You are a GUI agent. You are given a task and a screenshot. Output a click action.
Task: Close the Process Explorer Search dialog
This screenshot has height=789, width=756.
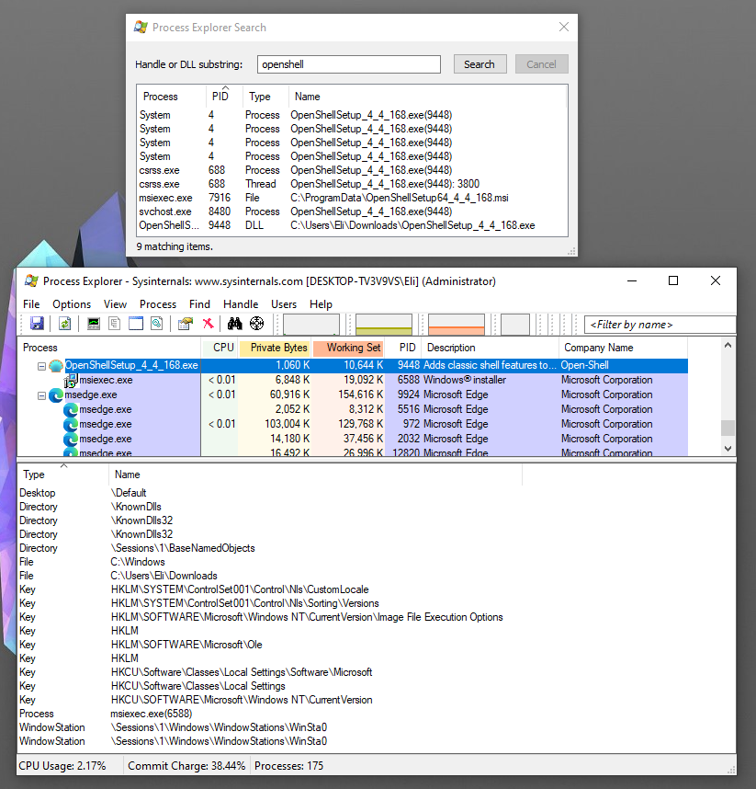tap(564, 28)
